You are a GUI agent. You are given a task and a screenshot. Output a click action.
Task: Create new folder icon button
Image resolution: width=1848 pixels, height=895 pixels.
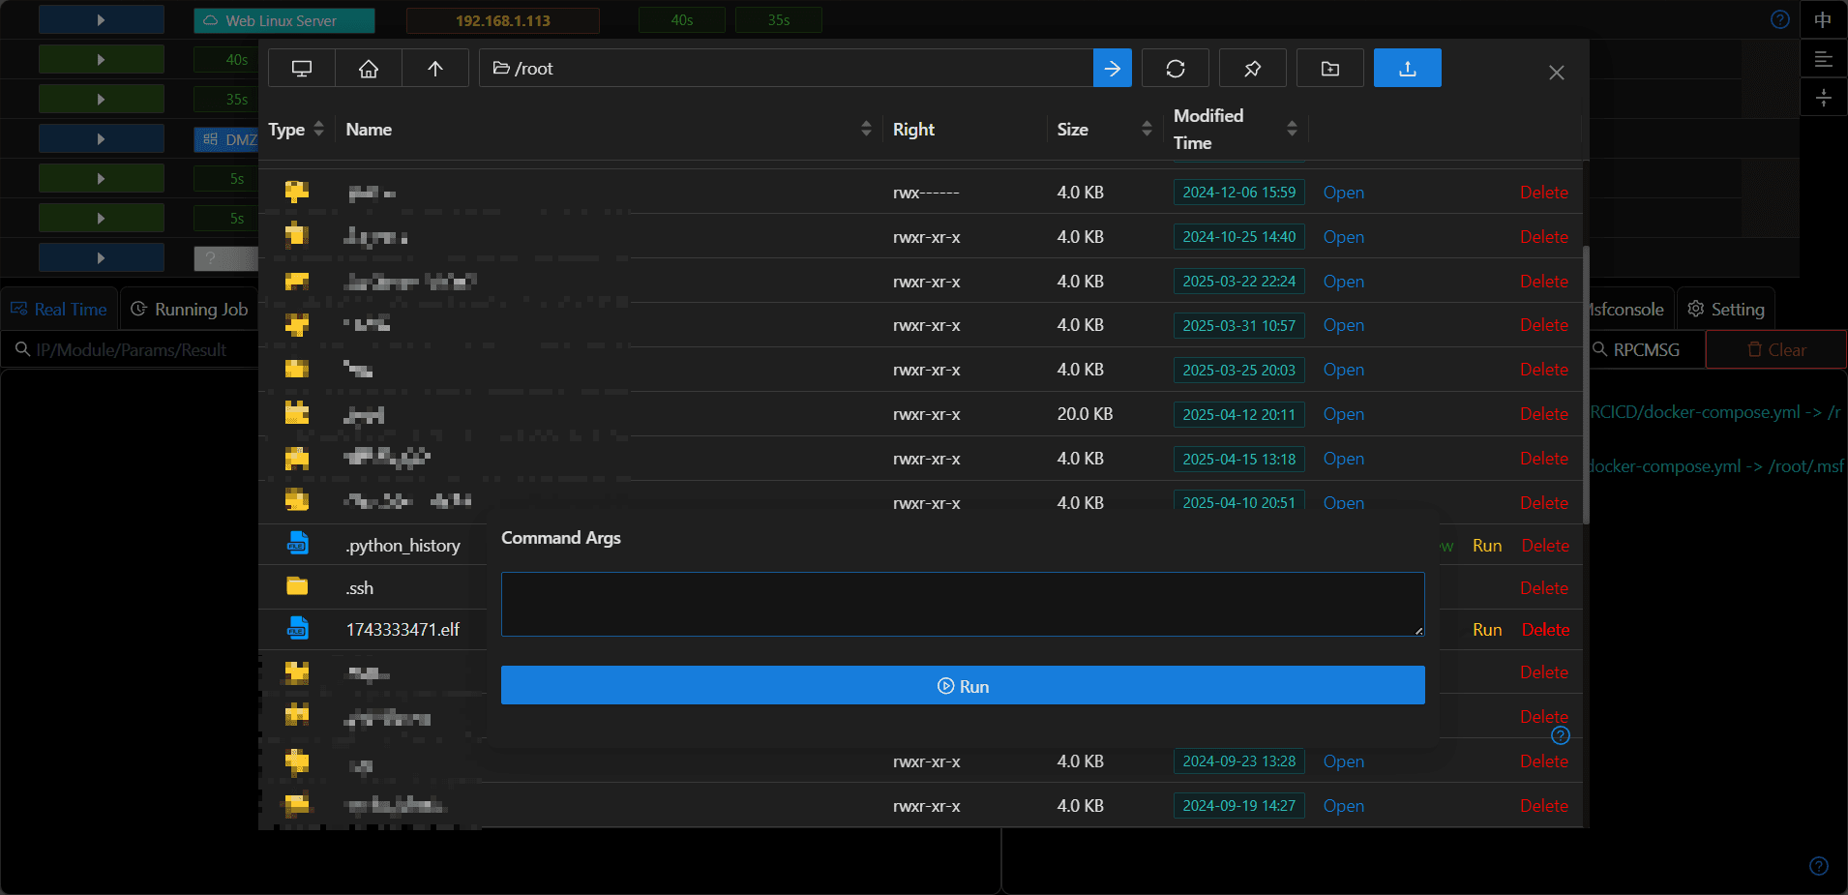[x=1330, y=69]
